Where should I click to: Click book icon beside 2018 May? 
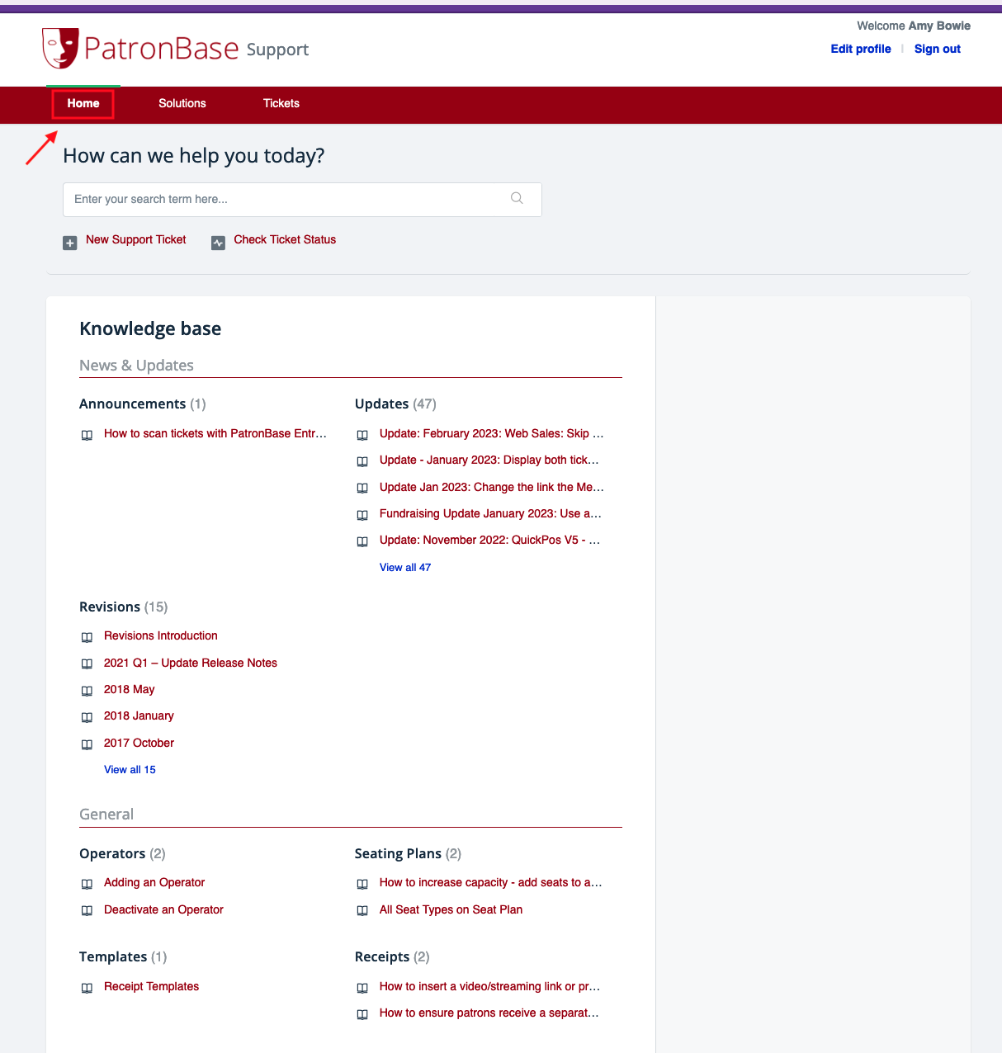(87, 692)
